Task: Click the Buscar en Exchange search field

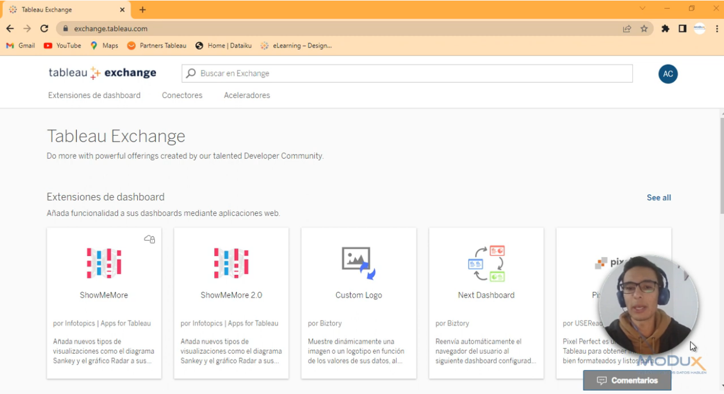Action: click(352, 73)
